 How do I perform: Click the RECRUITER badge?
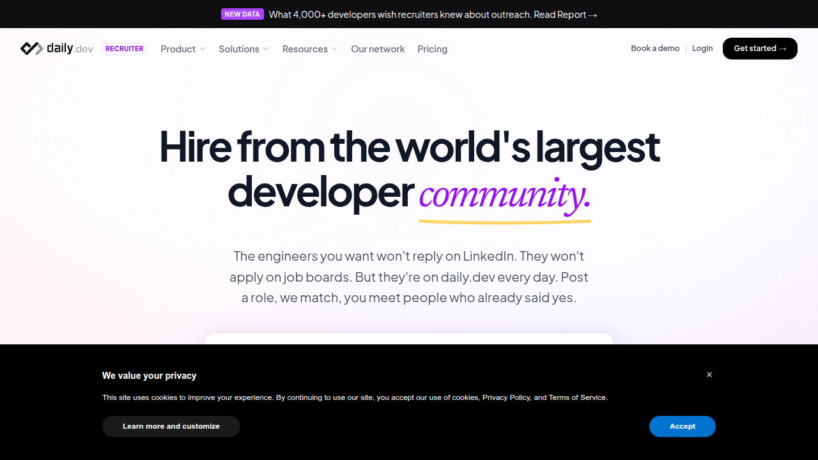point(125,49)
